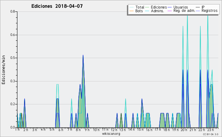
Task: Click the 0.8 y-axis tick label
Action: tap(13, 11)
